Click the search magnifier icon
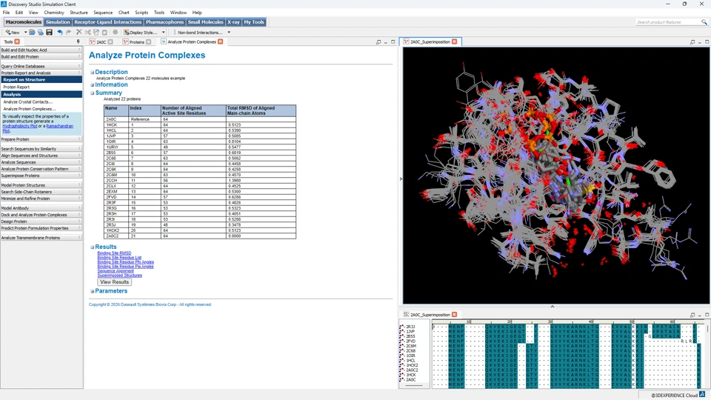The width and height of the screenshot is (711, 400). [x=704, y=21]
